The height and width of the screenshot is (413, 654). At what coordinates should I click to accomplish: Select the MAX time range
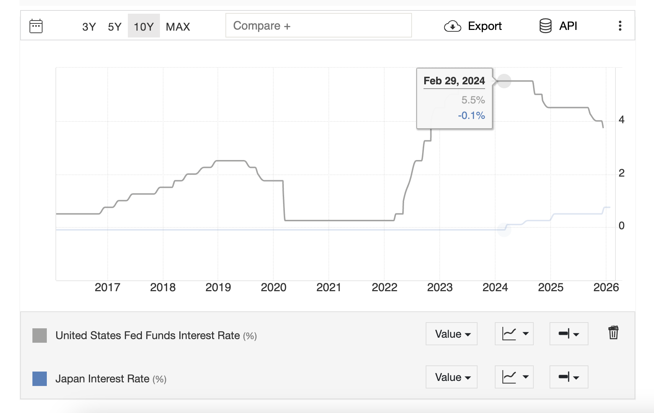(x=178, y=26)
